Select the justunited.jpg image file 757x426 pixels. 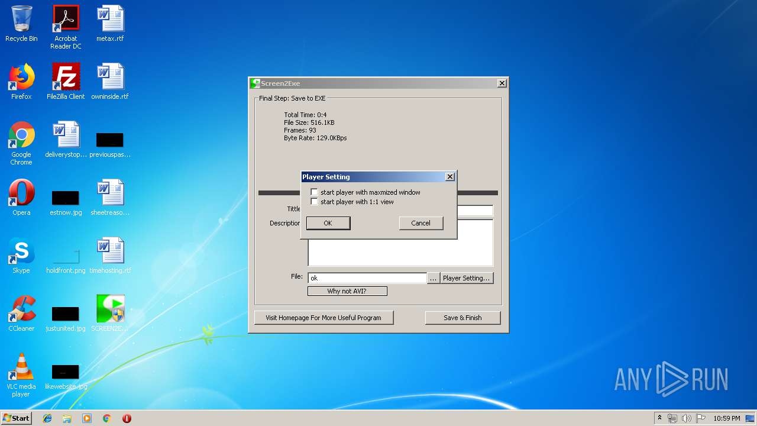pyautogui.click(x=66, y=318)
